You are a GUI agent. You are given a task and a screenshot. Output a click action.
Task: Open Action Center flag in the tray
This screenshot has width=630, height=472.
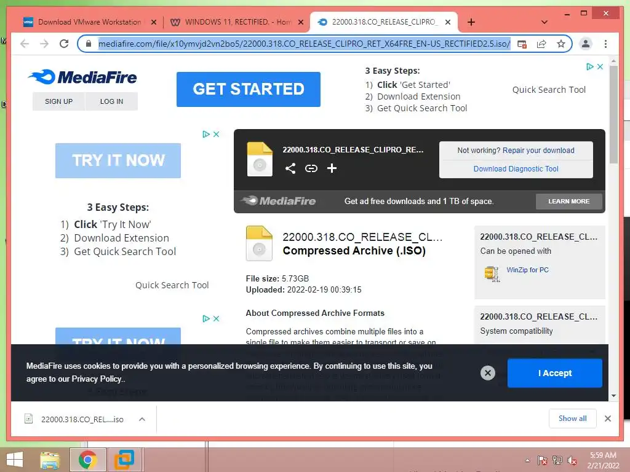(x=543, y=461)
